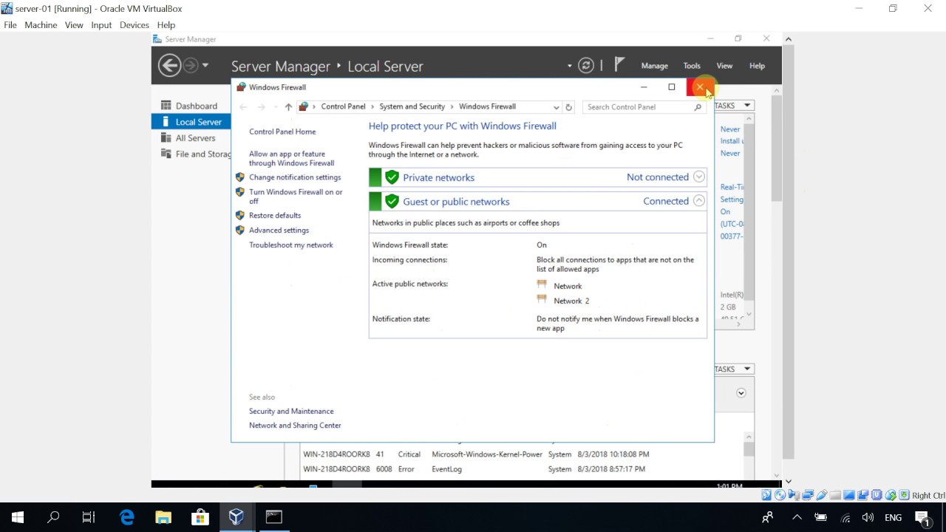The image size is (946, 532).
Task: Open the address bar history dropdown
Action: coord(556,107)
